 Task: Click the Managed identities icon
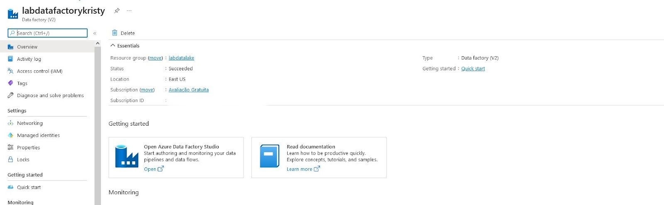pyautogui.click(x=11, y=135)
